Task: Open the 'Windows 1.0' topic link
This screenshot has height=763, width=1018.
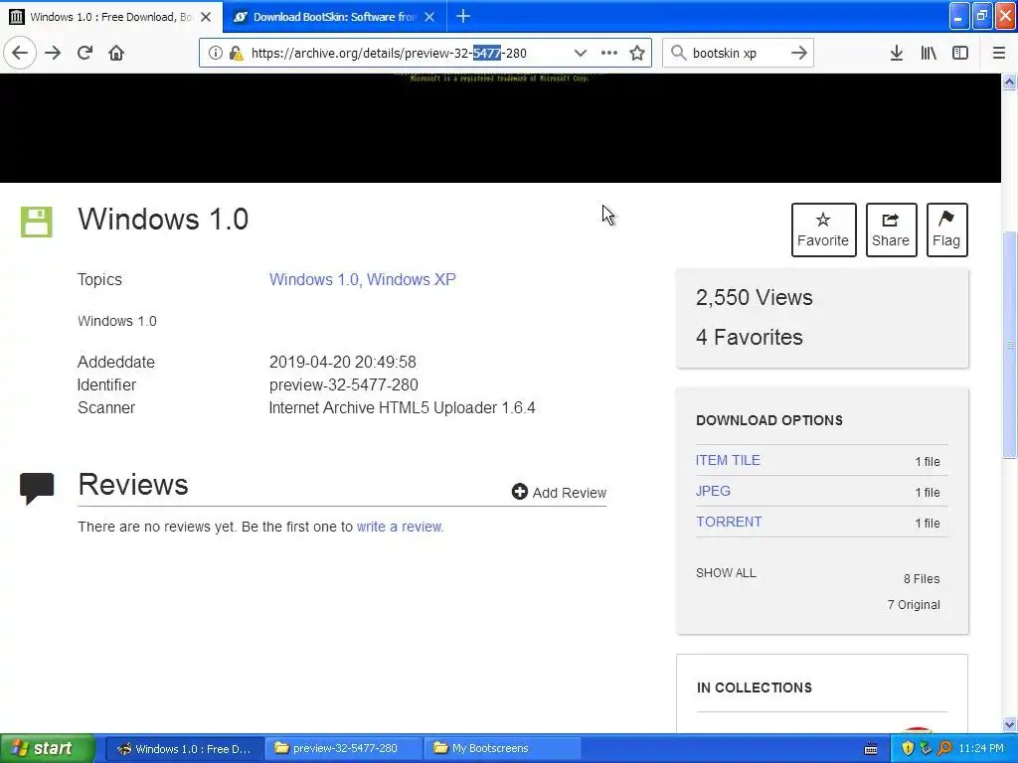Action: (x=314, y=279)
